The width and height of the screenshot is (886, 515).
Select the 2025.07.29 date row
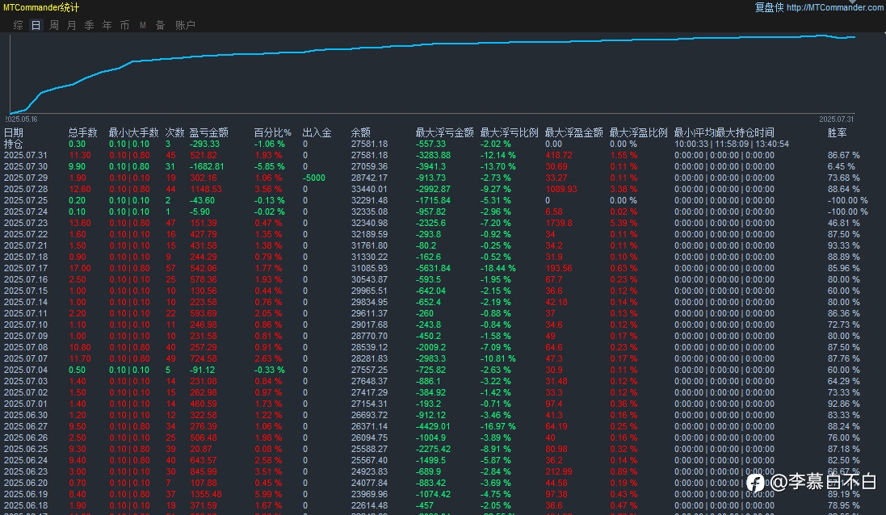pos(25,178)
